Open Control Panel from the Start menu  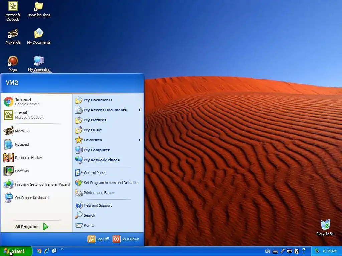point(108,173)
